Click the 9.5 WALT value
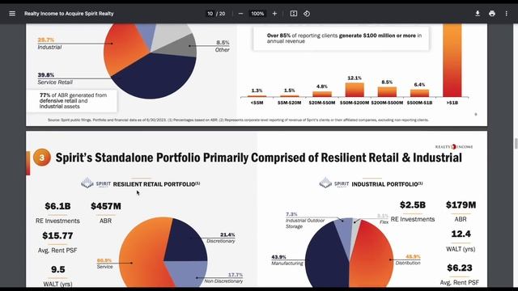The width and height of the screenshot is (518, 291). tap(57, 269)
